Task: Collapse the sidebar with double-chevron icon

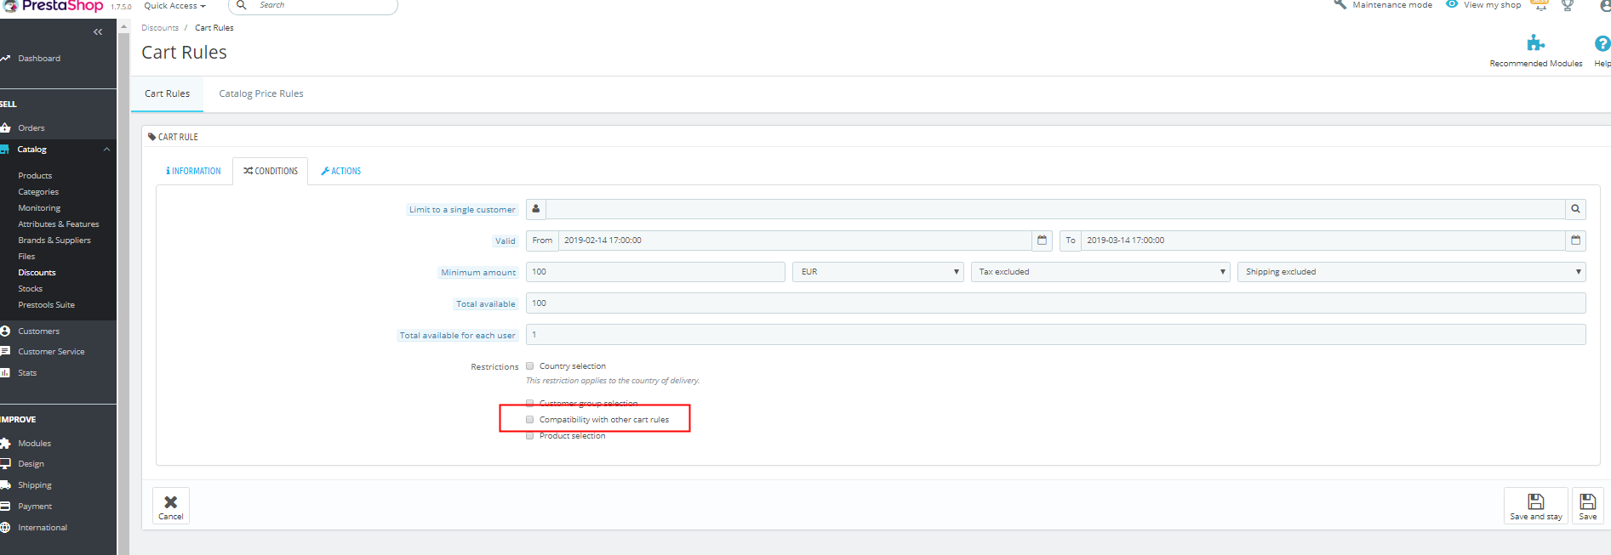Action: tap(98, 32)
